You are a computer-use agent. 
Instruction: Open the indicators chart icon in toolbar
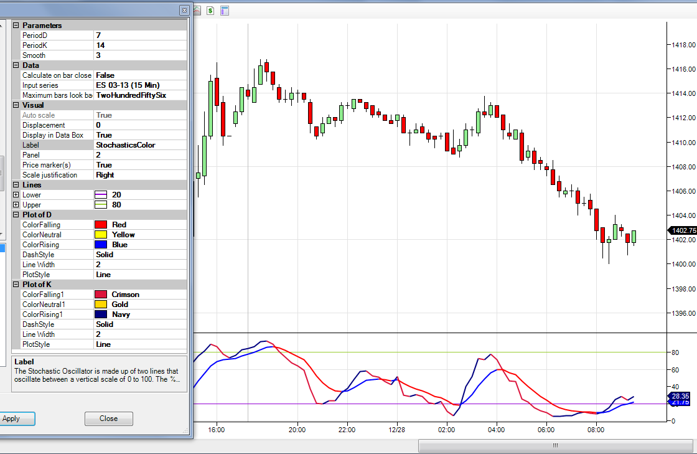point(197,10)
